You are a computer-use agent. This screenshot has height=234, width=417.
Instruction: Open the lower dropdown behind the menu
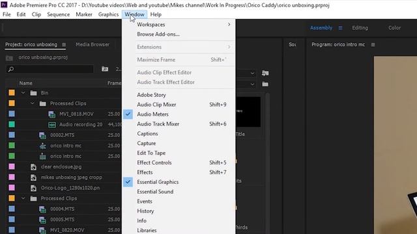[252, 84]
